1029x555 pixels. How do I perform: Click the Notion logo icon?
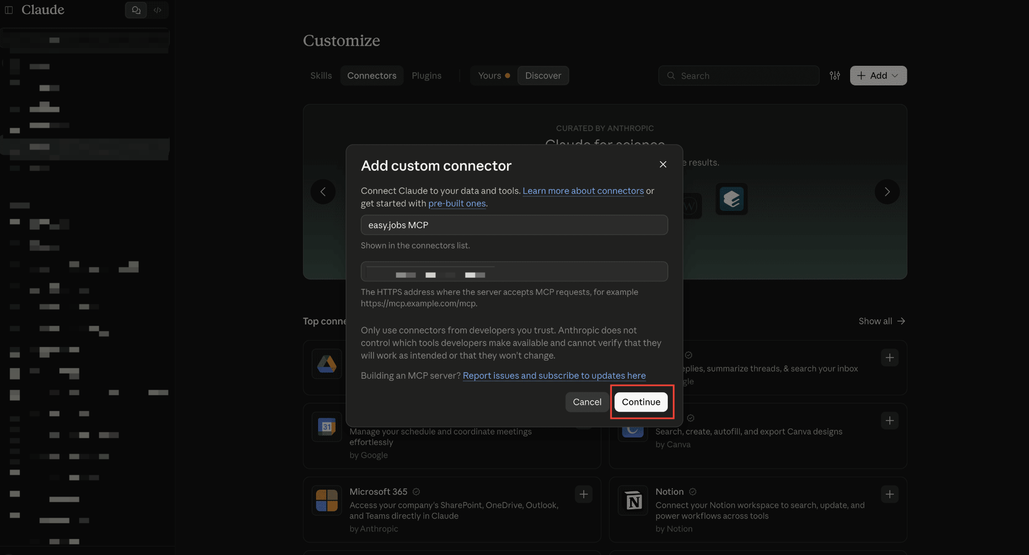point(633,500)
